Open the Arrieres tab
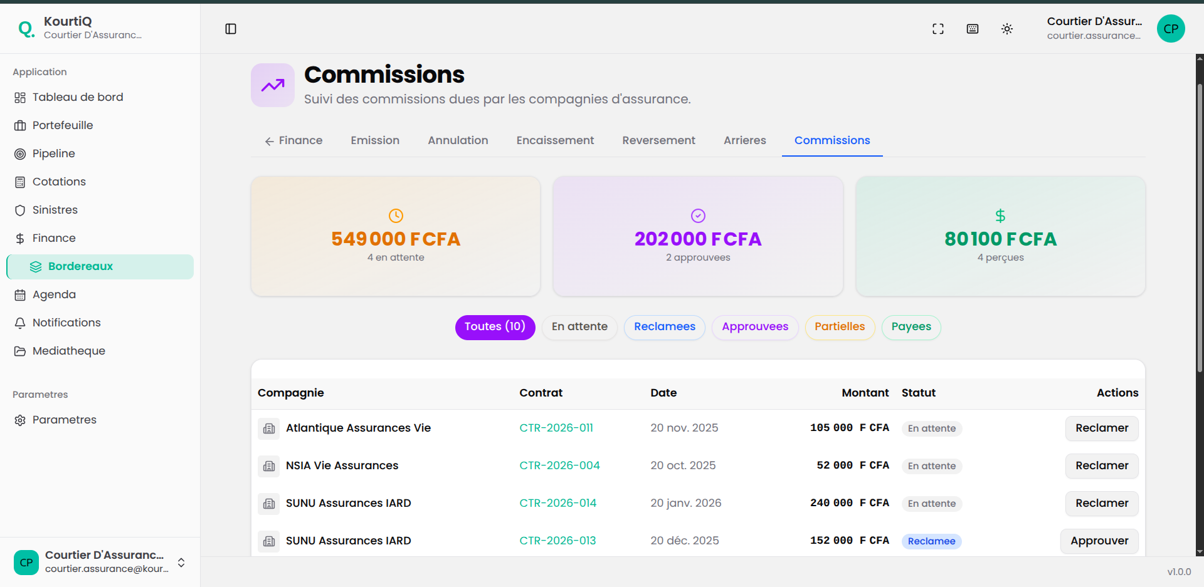1204x587 pixels. pyautogui.click(x=745, y=140)
